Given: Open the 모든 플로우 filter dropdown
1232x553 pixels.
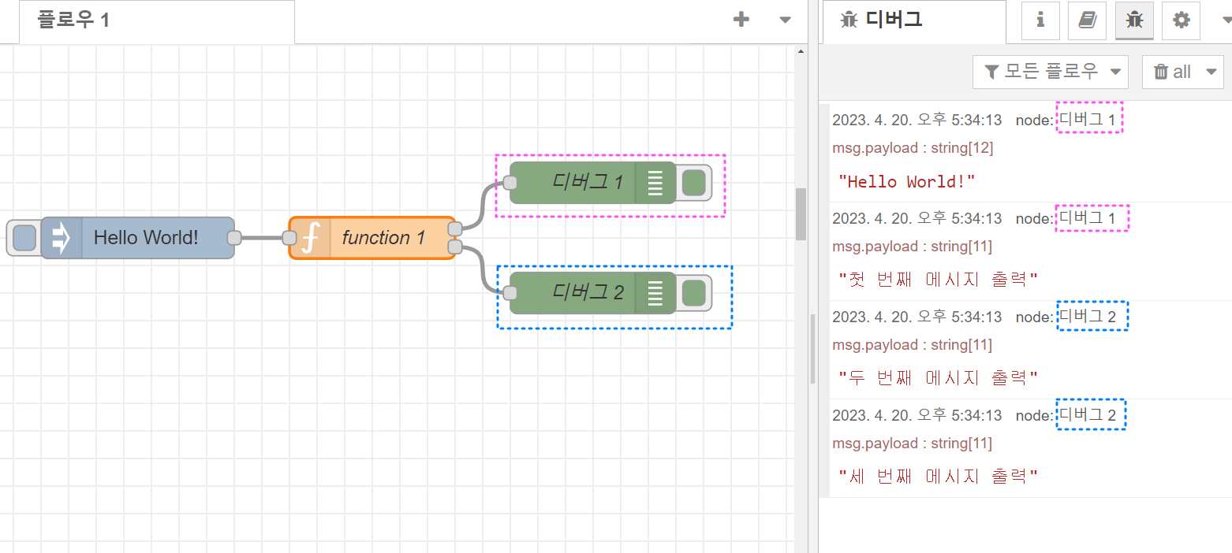Looking at the screenshot, I should tap(1051, 72).
